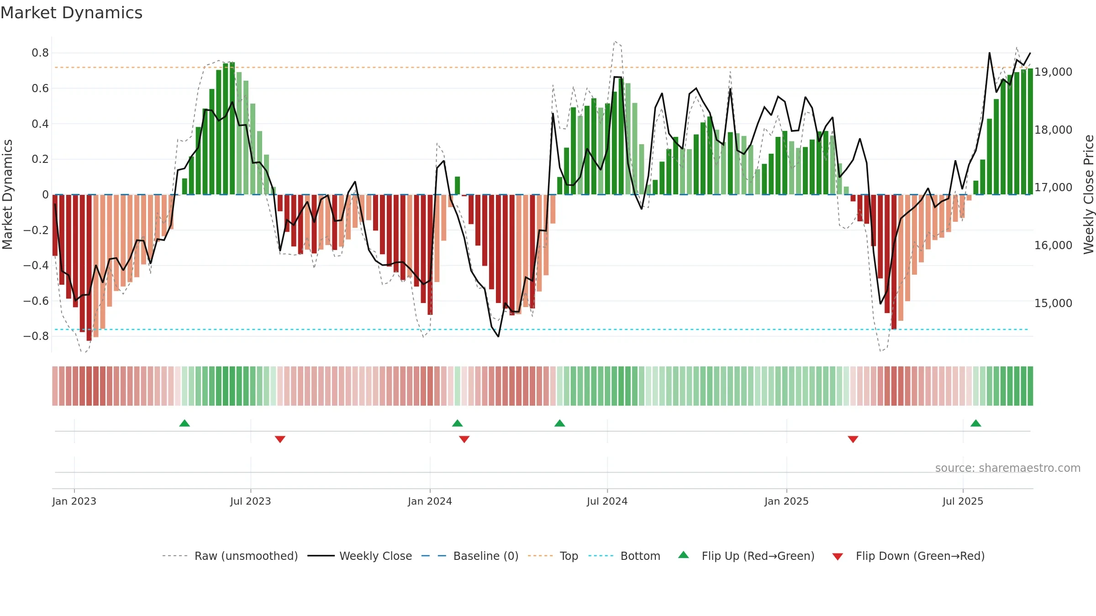Click the Flip Down marker after Jan 2025

tap(853, 439)
